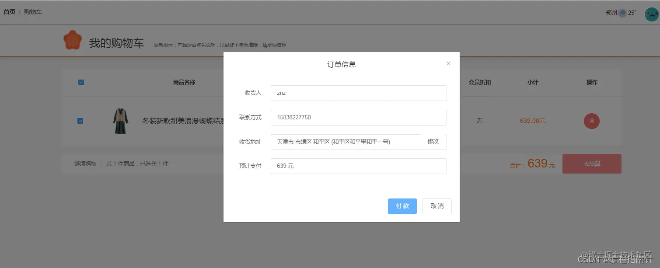Click the 订单信息 dialog title
660x268 pixels.
click(x=342, y=65)
